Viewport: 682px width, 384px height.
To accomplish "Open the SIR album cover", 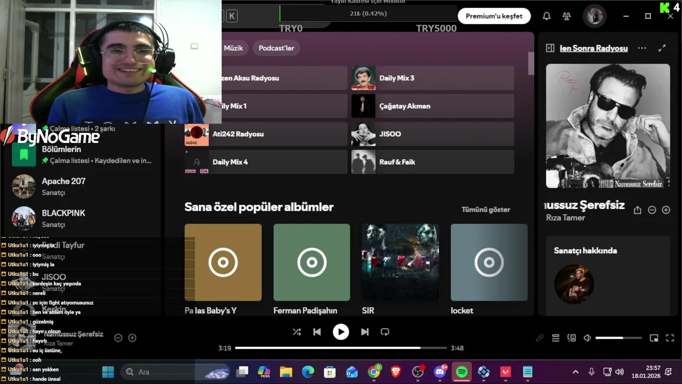I will pyautogui.click(x=400, y=262).
